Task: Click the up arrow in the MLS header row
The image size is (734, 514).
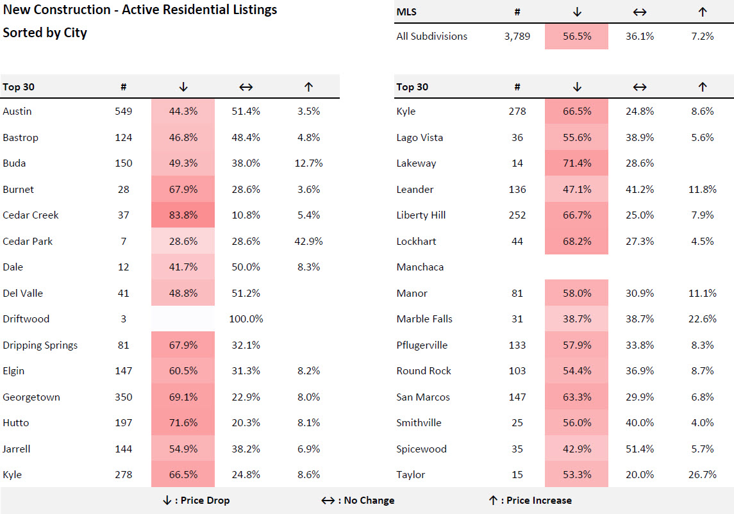Action: pos(702,12)
